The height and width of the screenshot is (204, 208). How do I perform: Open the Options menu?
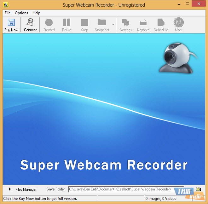click(x=21, y=13)
